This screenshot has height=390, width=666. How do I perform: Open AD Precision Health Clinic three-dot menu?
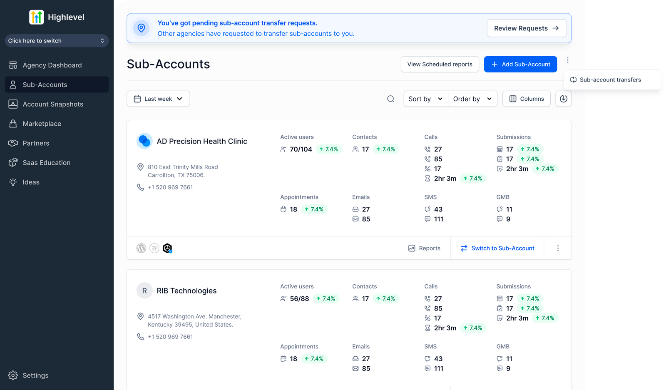pyautogui.click(x=558, y=248)
